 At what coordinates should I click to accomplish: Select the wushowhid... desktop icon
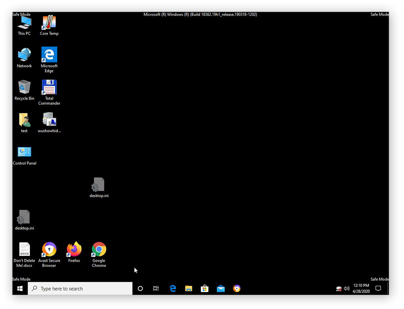[x=49, y=123]
